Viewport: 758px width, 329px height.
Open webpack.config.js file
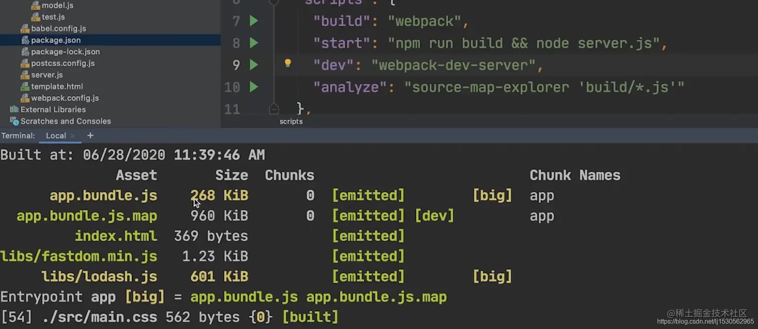(x=65, y=98)
